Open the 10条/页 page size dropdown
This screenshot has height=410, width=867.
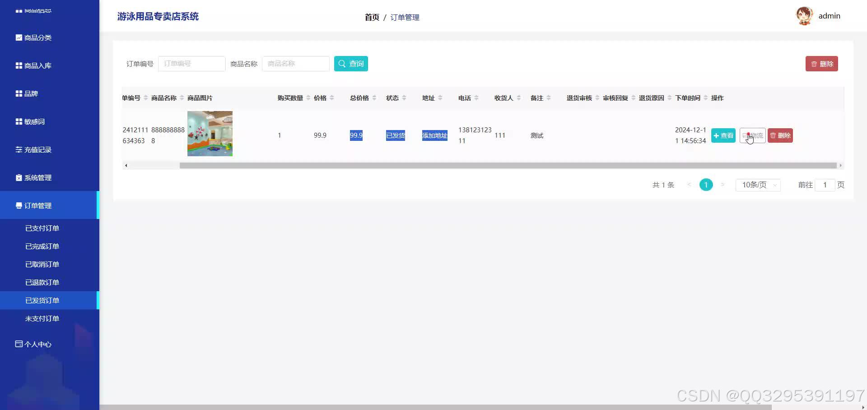click(758, 185)
